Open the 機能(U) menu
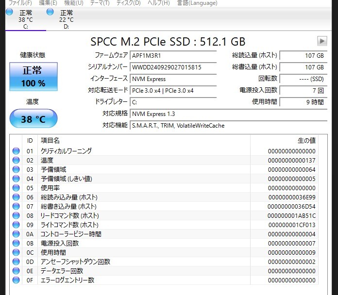338x295 pixels. tap(74, 3)
